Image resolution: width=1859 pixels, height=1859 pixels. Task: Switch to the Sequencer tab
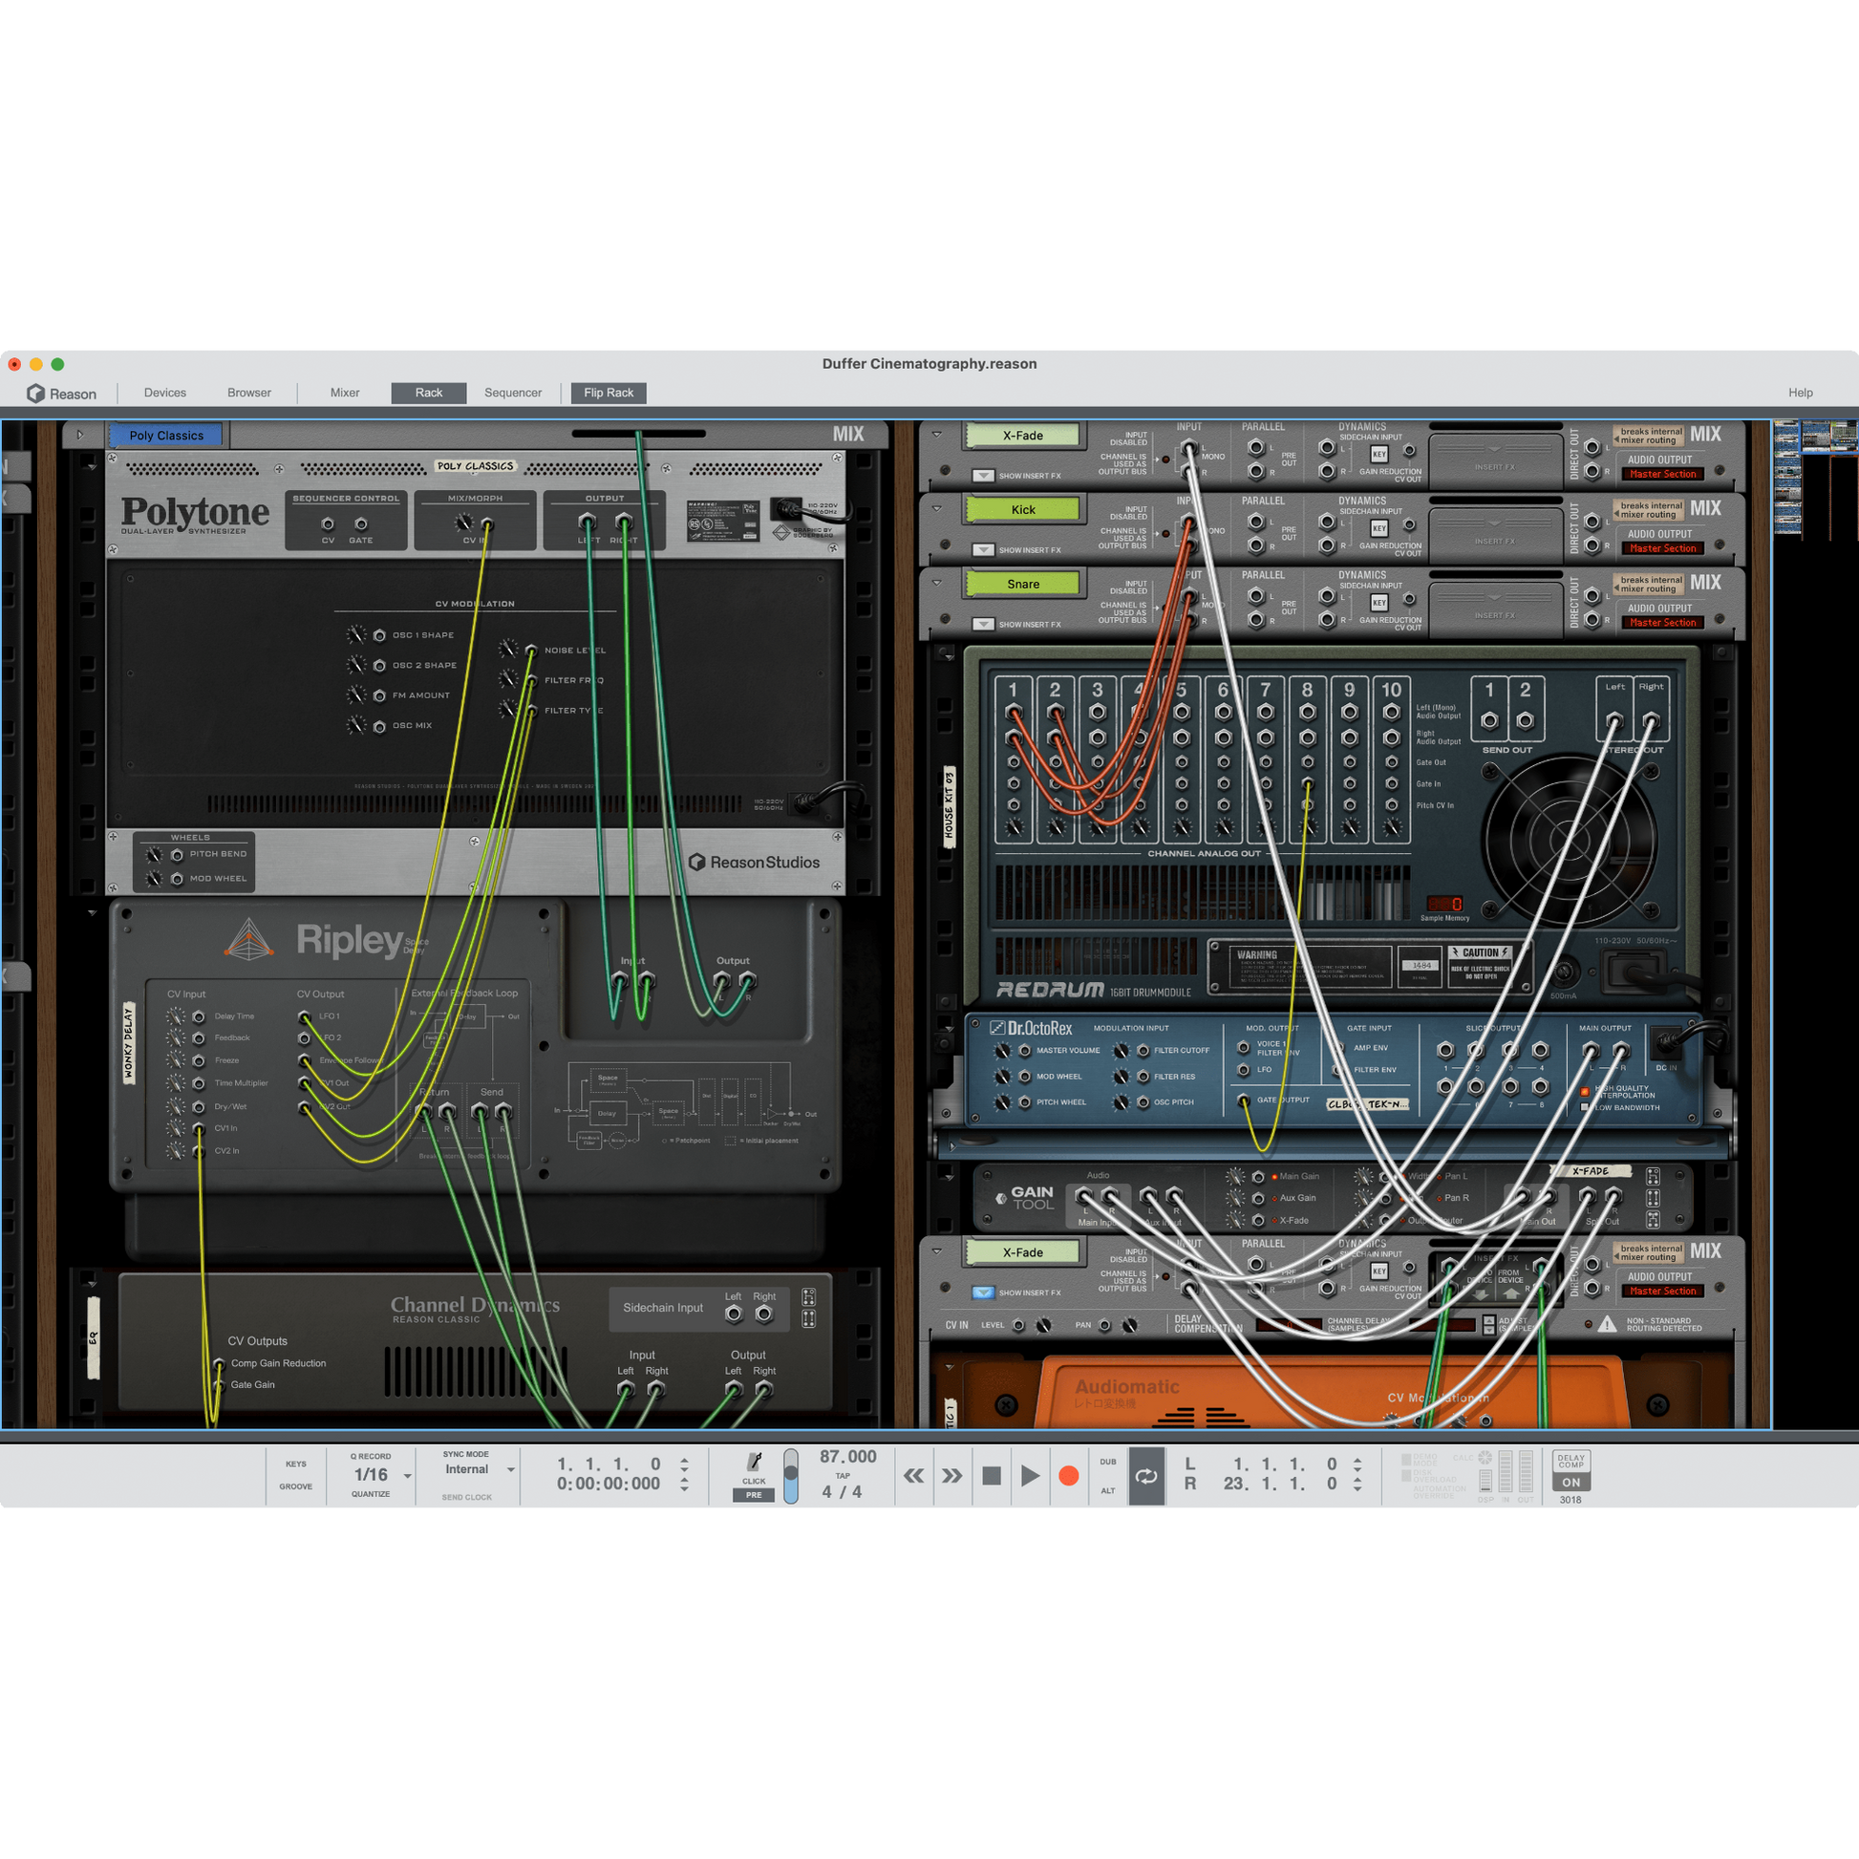click(513, 393)
